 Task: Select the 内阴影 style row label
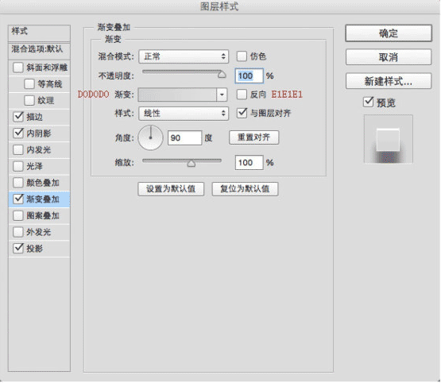38,133
